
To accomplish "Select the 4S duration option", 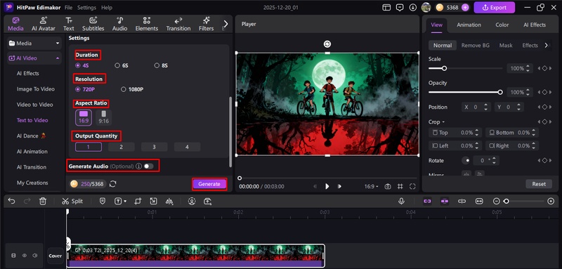I will click(x=82, y=65).
